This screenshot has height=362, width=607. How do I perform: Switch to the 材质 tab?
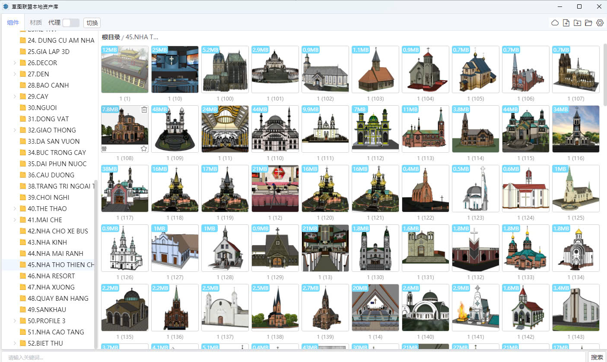coord(36,23)
